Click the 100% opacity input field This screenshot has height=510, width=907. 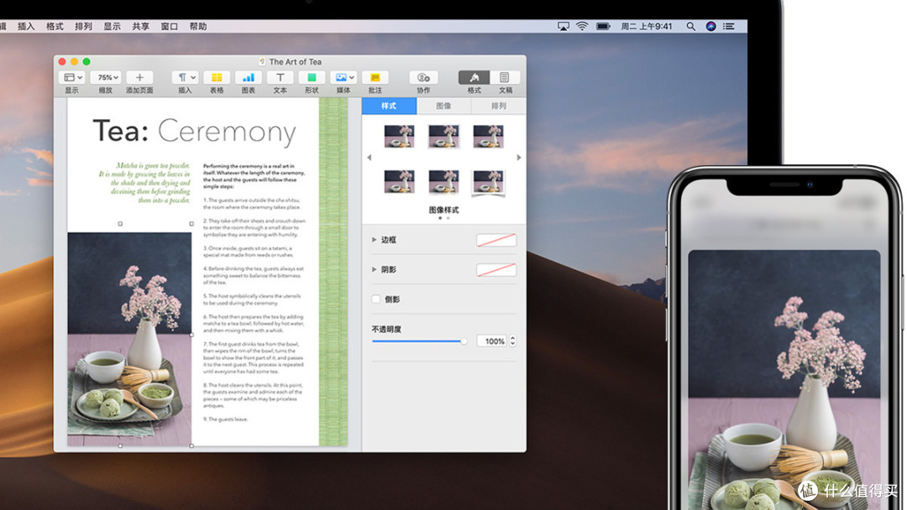tap(492, 341)
